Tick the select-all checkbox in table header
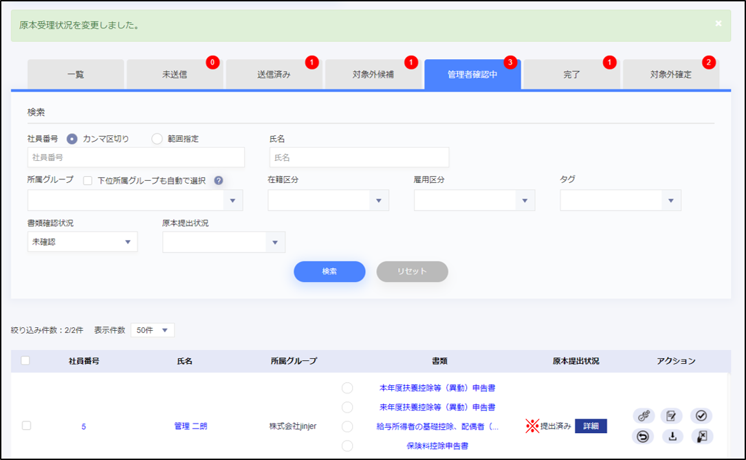The height and width of the screenshot is (460, 746). [25, 360]
